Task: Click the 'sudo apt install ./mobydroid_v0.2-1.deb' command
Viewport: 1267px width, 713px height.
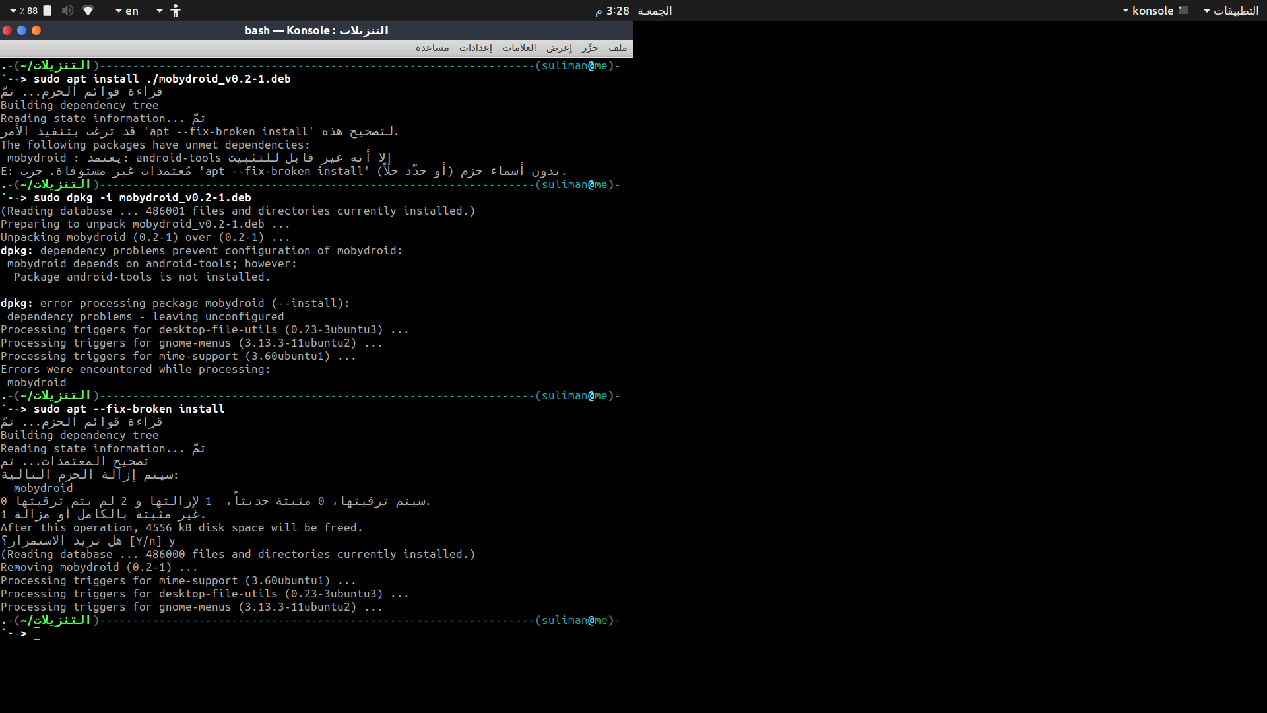Action: click(162, 79)
